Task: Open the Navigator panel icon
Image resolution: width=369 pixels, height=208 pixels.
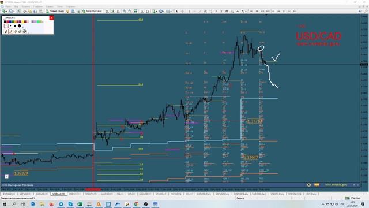Action: pyautogui.click(x=30, y=11)
